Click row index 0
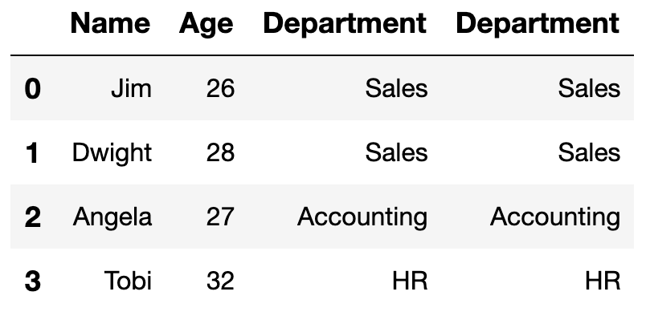Screen dimensions: 646x324 [33, 89]
